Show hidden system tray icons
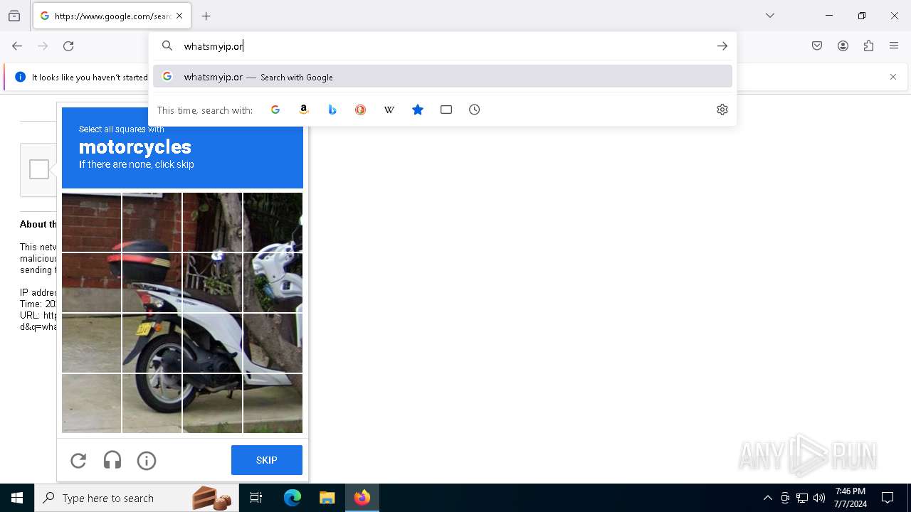911x512 pixels. [767, 498]
